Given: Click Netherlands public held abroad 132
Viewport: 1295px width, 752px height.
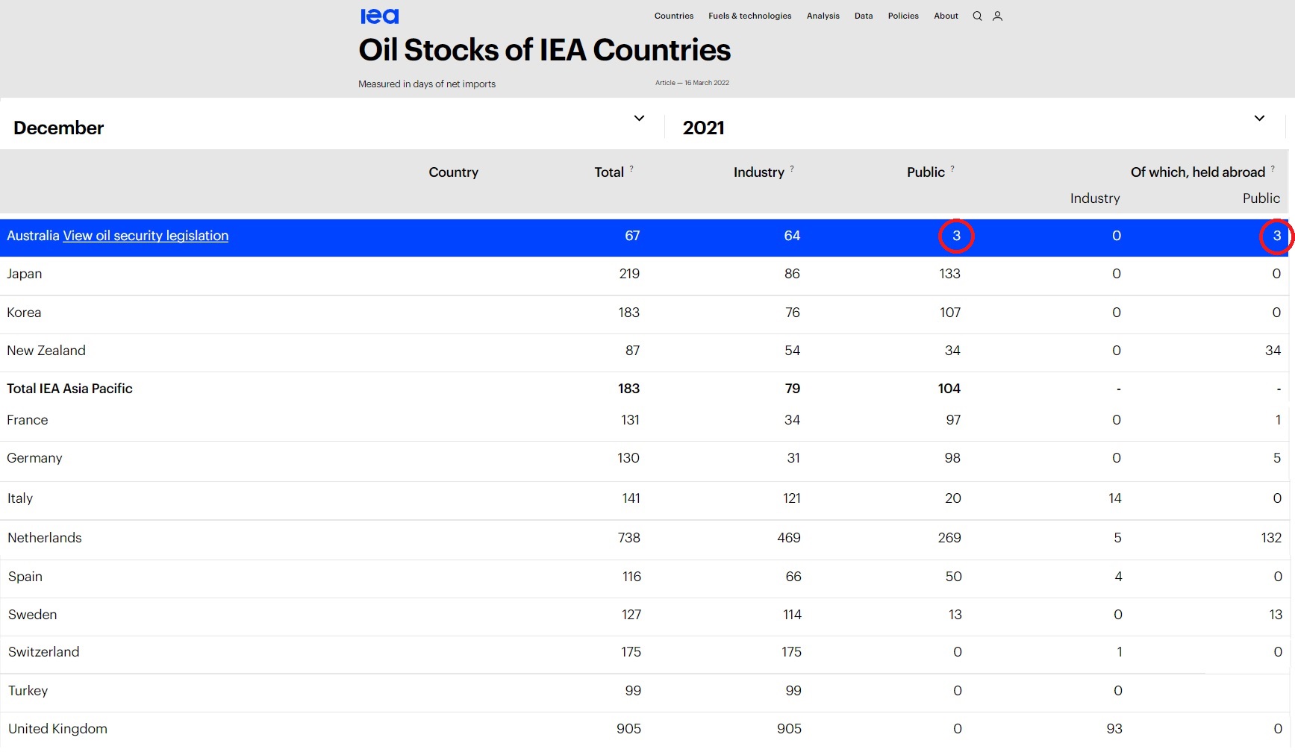Looking at the screenshot, I should (x=1271, y=538).
